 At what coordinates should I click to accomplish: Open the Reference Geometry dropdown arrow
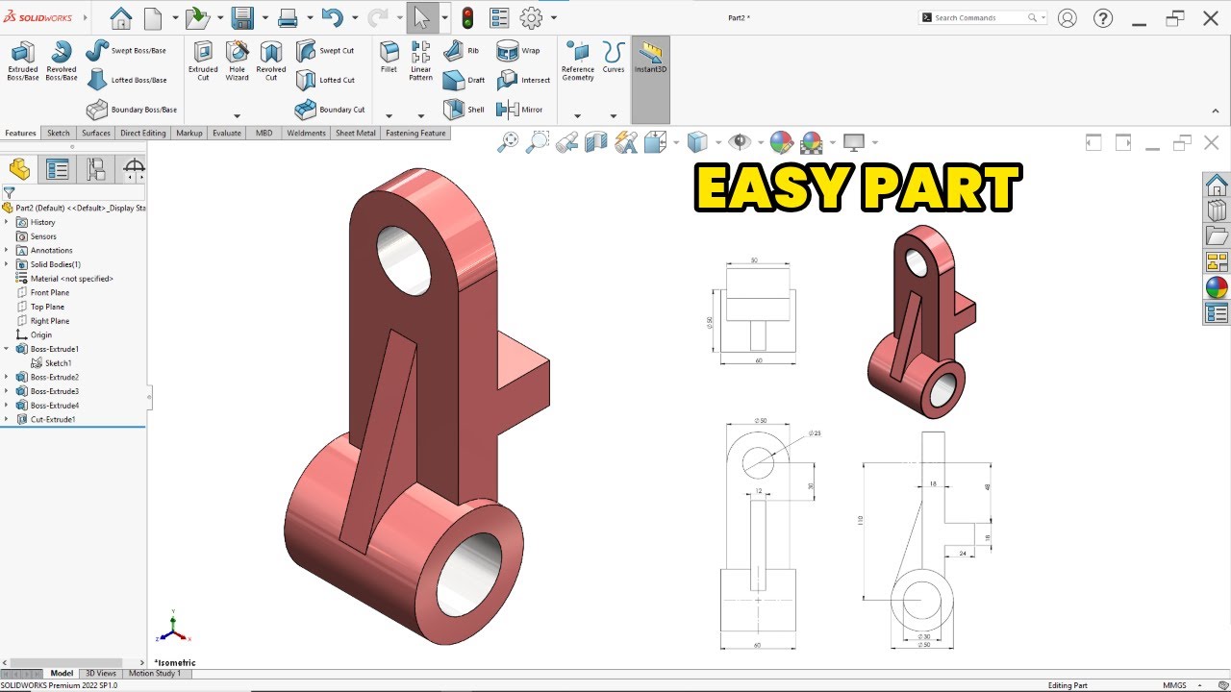[577, 116]
